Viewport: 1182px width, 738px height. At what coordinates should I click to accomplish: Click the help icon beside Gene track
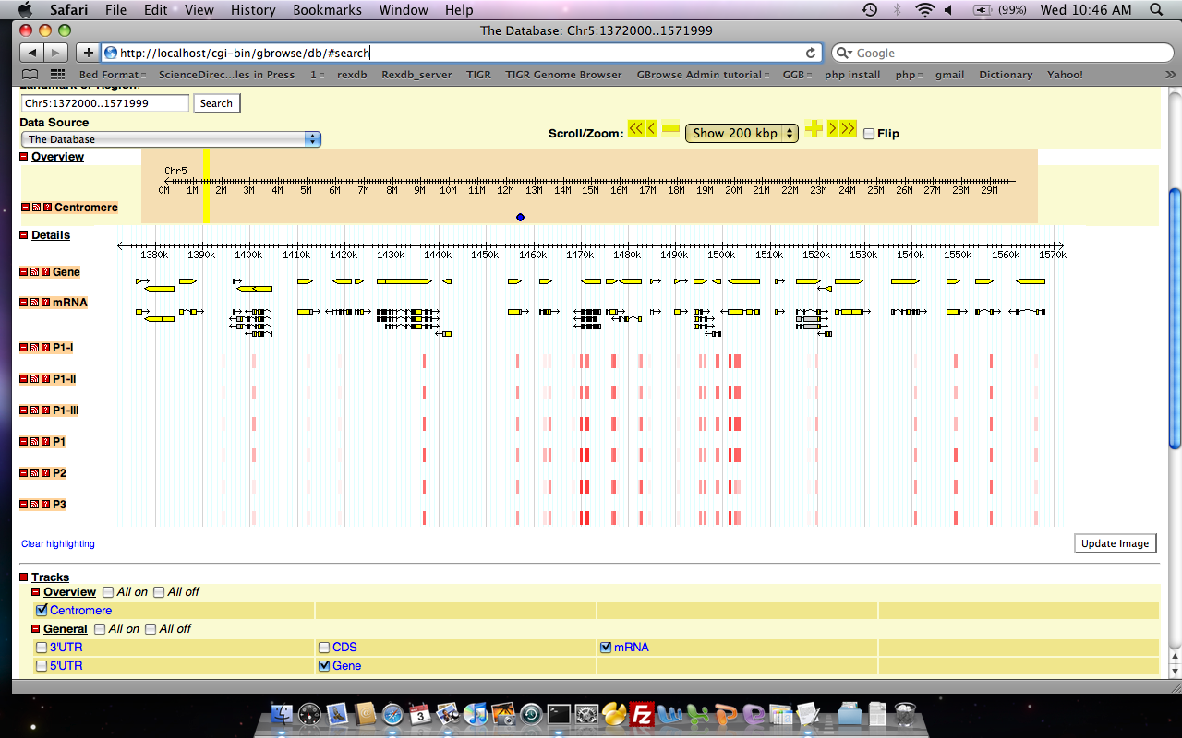tap(46, 272)
